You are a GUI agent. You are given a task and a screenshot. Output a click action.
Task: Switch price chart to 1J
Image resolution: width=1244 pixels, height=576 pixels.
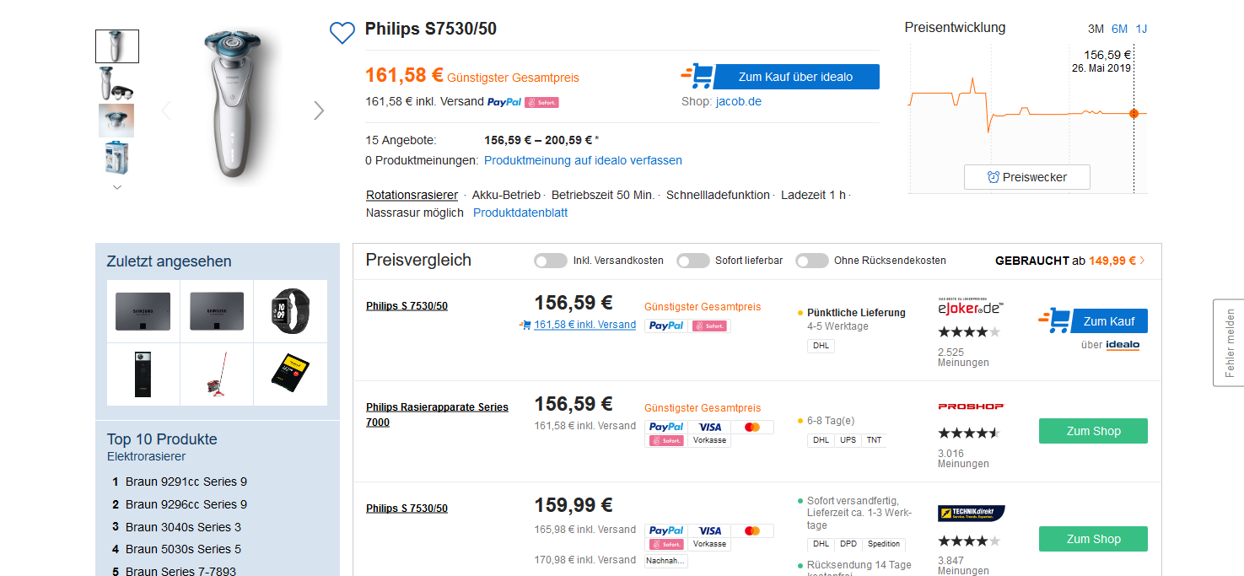pyautogui.click(x=1141, y=29)
